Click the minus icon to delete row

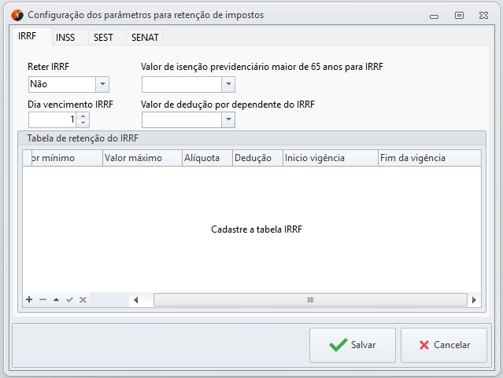coord(43,299)
